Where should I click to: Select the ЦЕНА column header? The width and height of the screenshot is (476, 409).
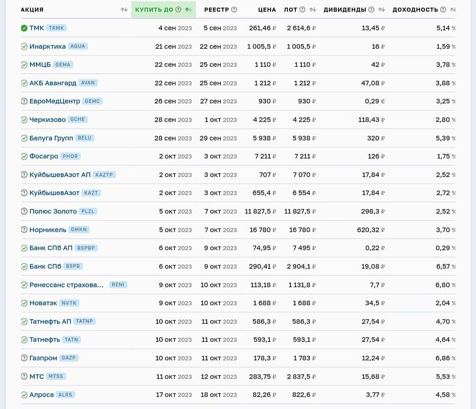click(267, 10)
